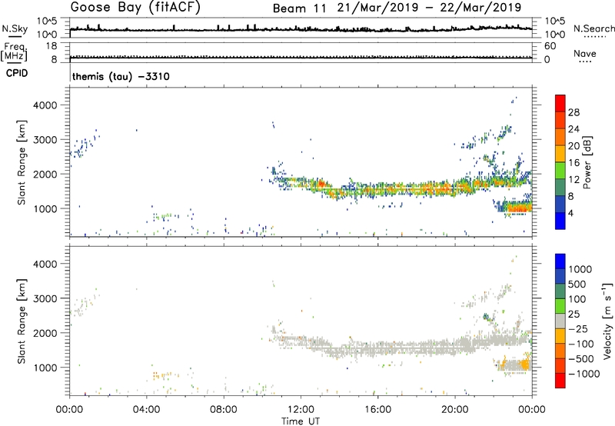The image size is (615, 426).
Task: Click the '2000' tick on the velocity panel axis
Action: click(45, 333)
